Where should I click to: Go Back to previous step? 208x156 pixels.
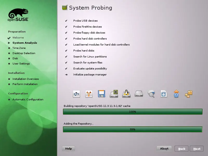(x=181, y=149)
